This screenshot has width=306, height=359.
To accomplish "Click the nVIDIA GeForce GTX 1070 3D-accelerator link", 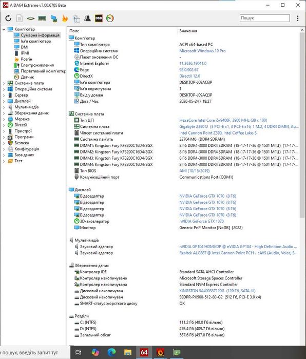I will (201, 221).
